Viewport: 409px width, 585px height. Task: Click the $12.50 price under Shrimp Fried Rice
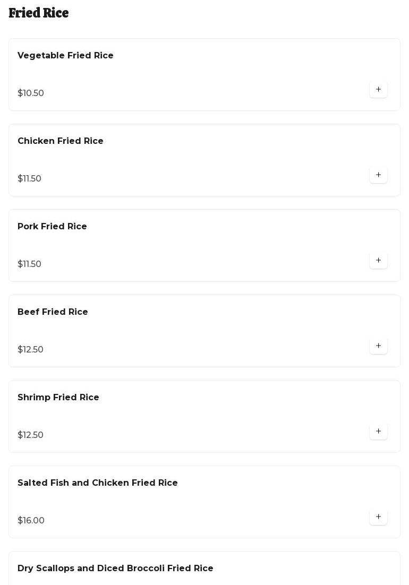click(x=30, y=435)
